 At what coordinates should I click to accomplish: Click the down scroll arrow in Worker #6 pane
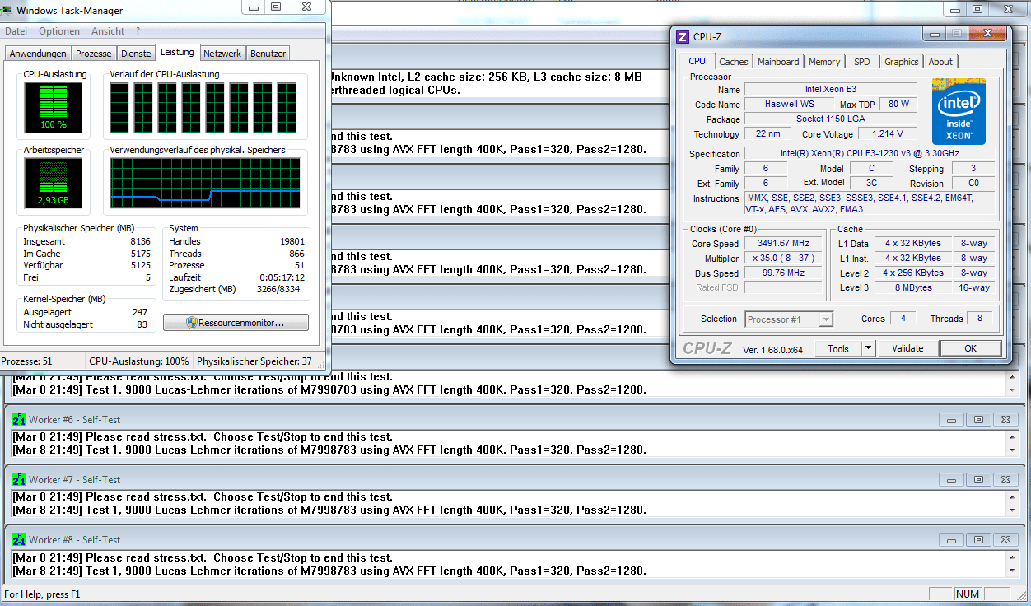pyautogui.click(x=1014, y=450)
